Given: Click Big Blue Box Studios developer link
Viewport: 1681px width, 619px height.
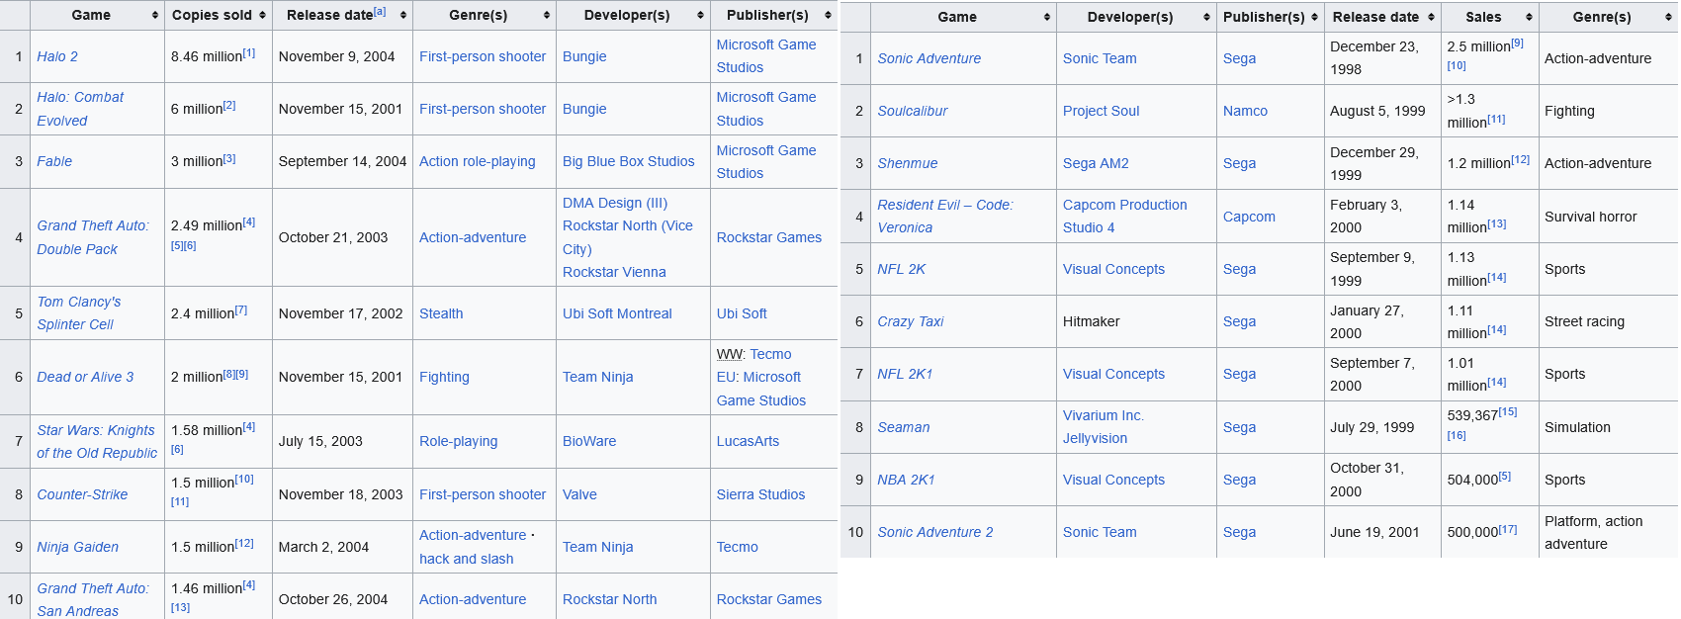Looking at the screenshot, I should tap(629, 161).
